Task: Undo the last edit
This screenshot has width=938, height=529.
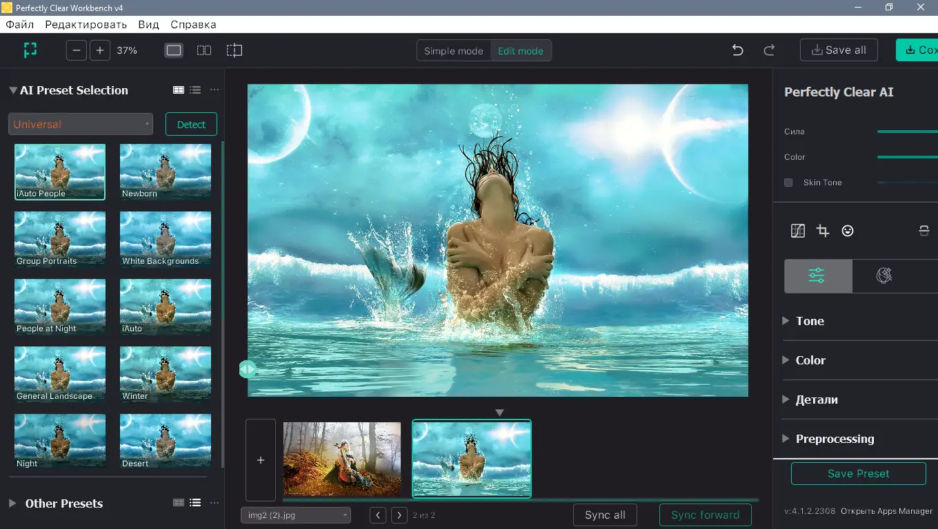Action: coord(737,50)
